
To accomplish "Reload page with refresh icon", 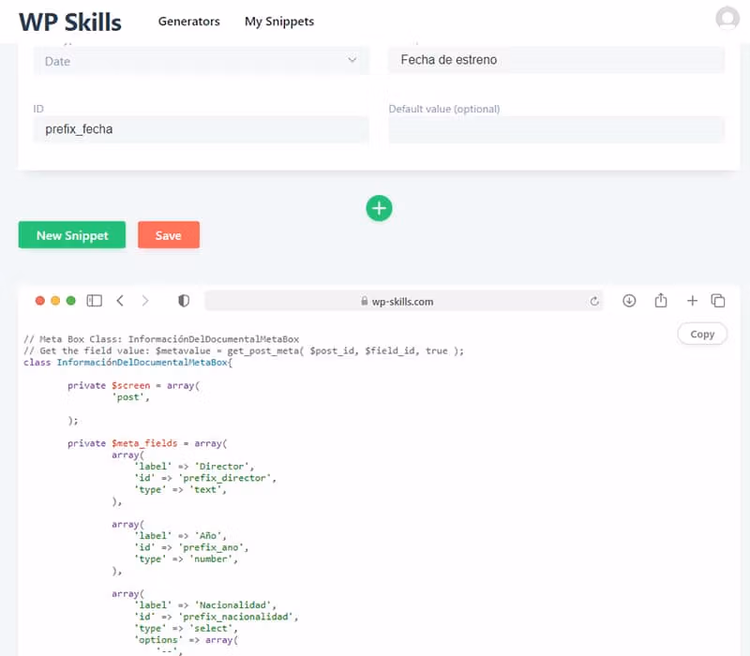I will (594, 301).
